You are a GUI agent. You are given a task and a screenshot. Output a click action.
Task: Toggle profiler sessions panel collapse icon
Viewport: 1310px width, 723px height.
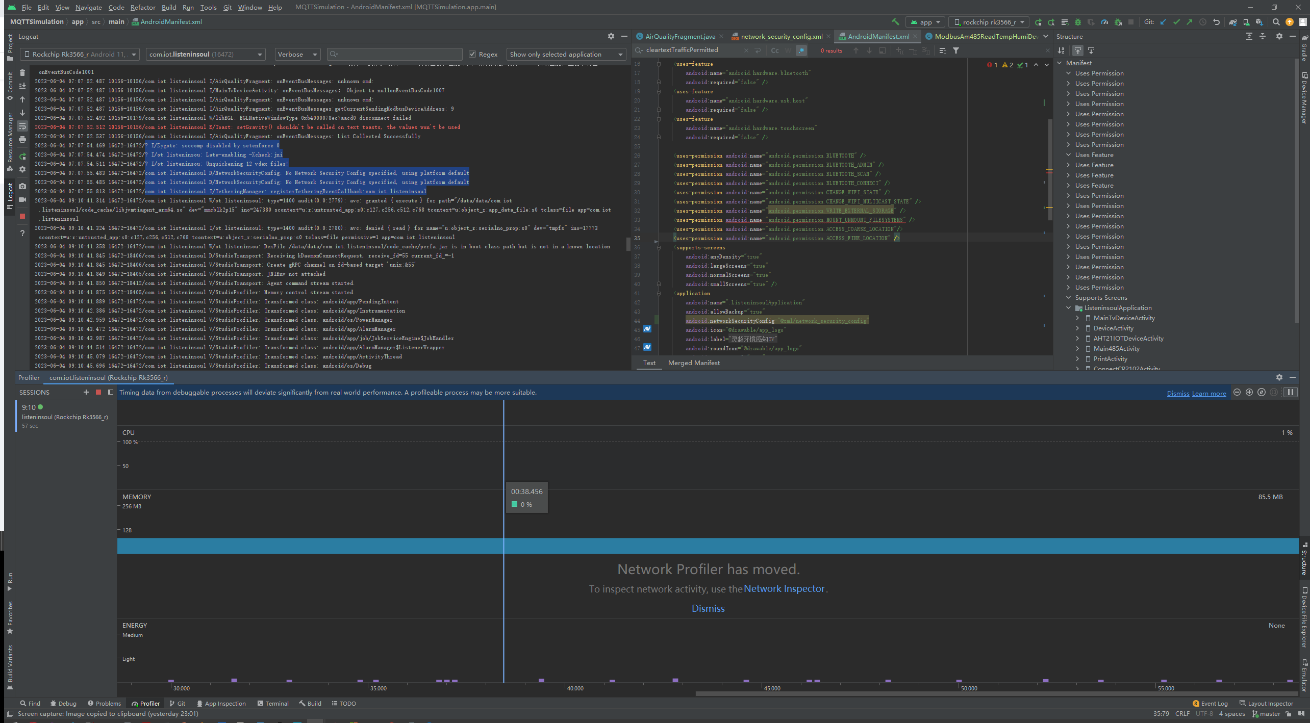click(111, 392)
